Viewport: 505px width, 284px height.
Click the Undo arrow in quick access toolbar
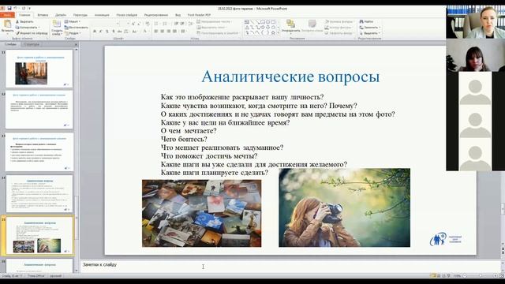(x=15, y=9)
